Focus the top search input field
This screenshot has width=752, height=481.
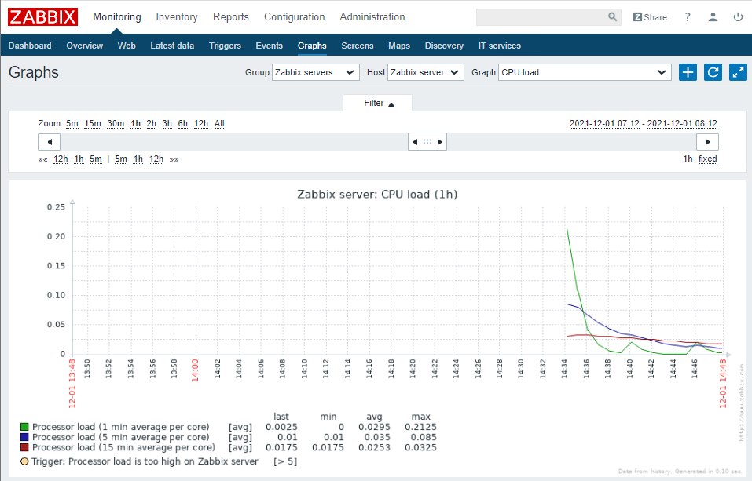pos(542,16)
